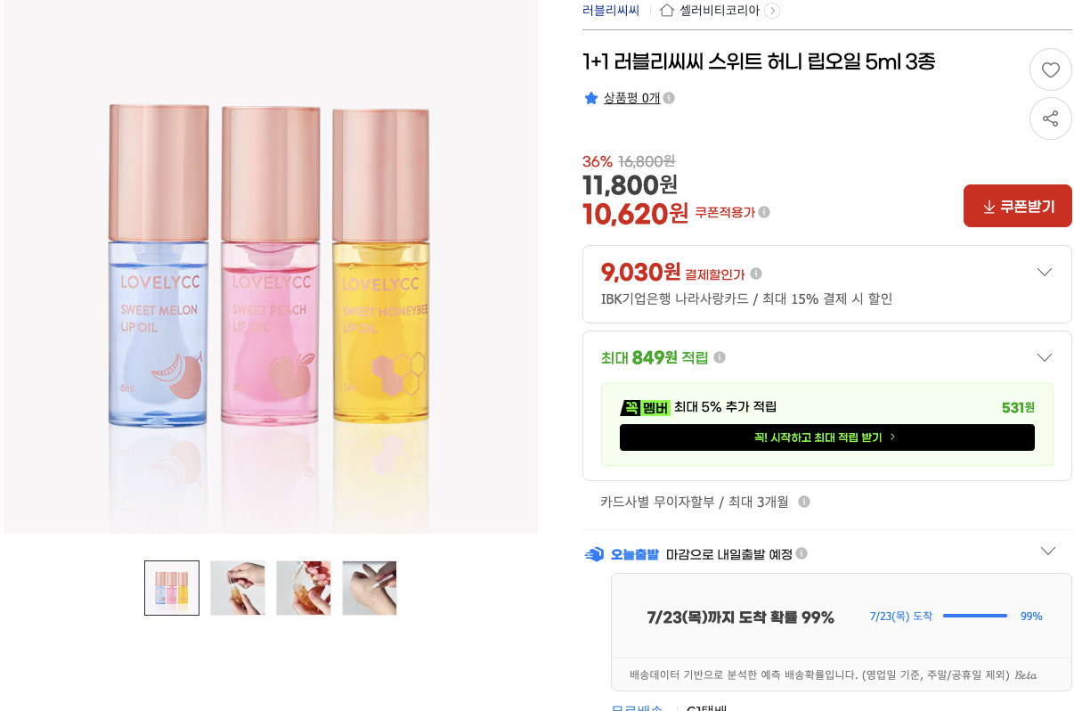This screenshot has height=711, width=1074.
Task: Click 꼭! 시작하고 최대 적립 받기 button
Action: 827,437
